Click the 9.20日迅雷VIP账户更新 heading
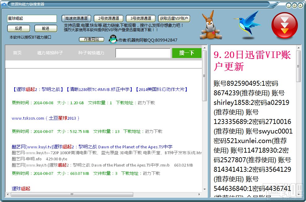Image resolution: width=306 pixels, height=202 pixels. [x=252, y=61]
